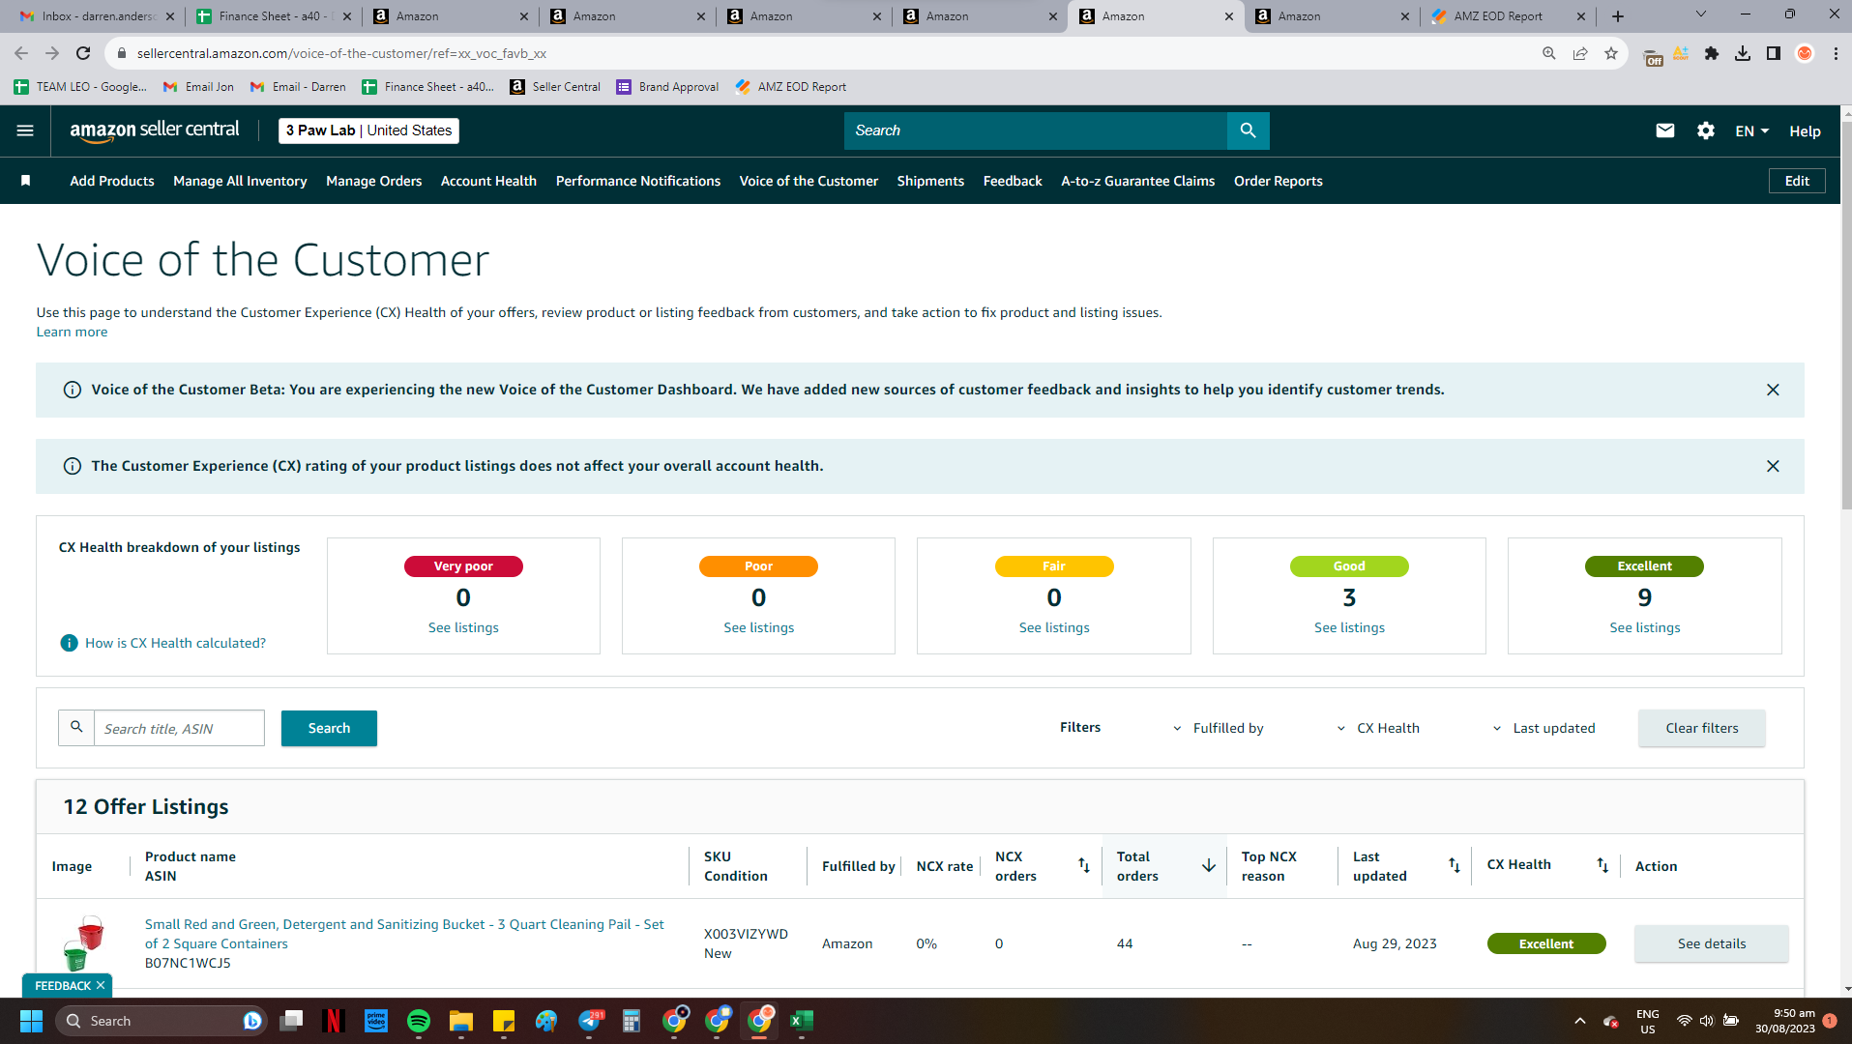Screen dimensions: 1852x1044
Task: Click the teal Search button
Action: [329, 728]
